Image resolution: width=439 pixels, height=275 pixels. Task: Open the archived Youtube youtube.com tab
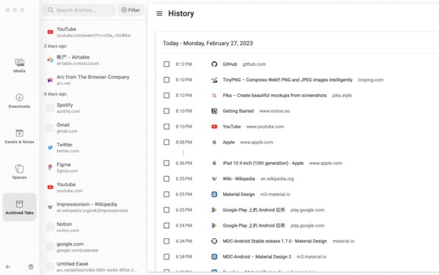coord(93,187)
